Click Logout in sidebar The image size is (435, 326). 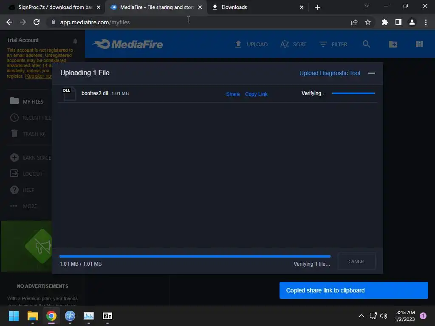coord(26,174)
